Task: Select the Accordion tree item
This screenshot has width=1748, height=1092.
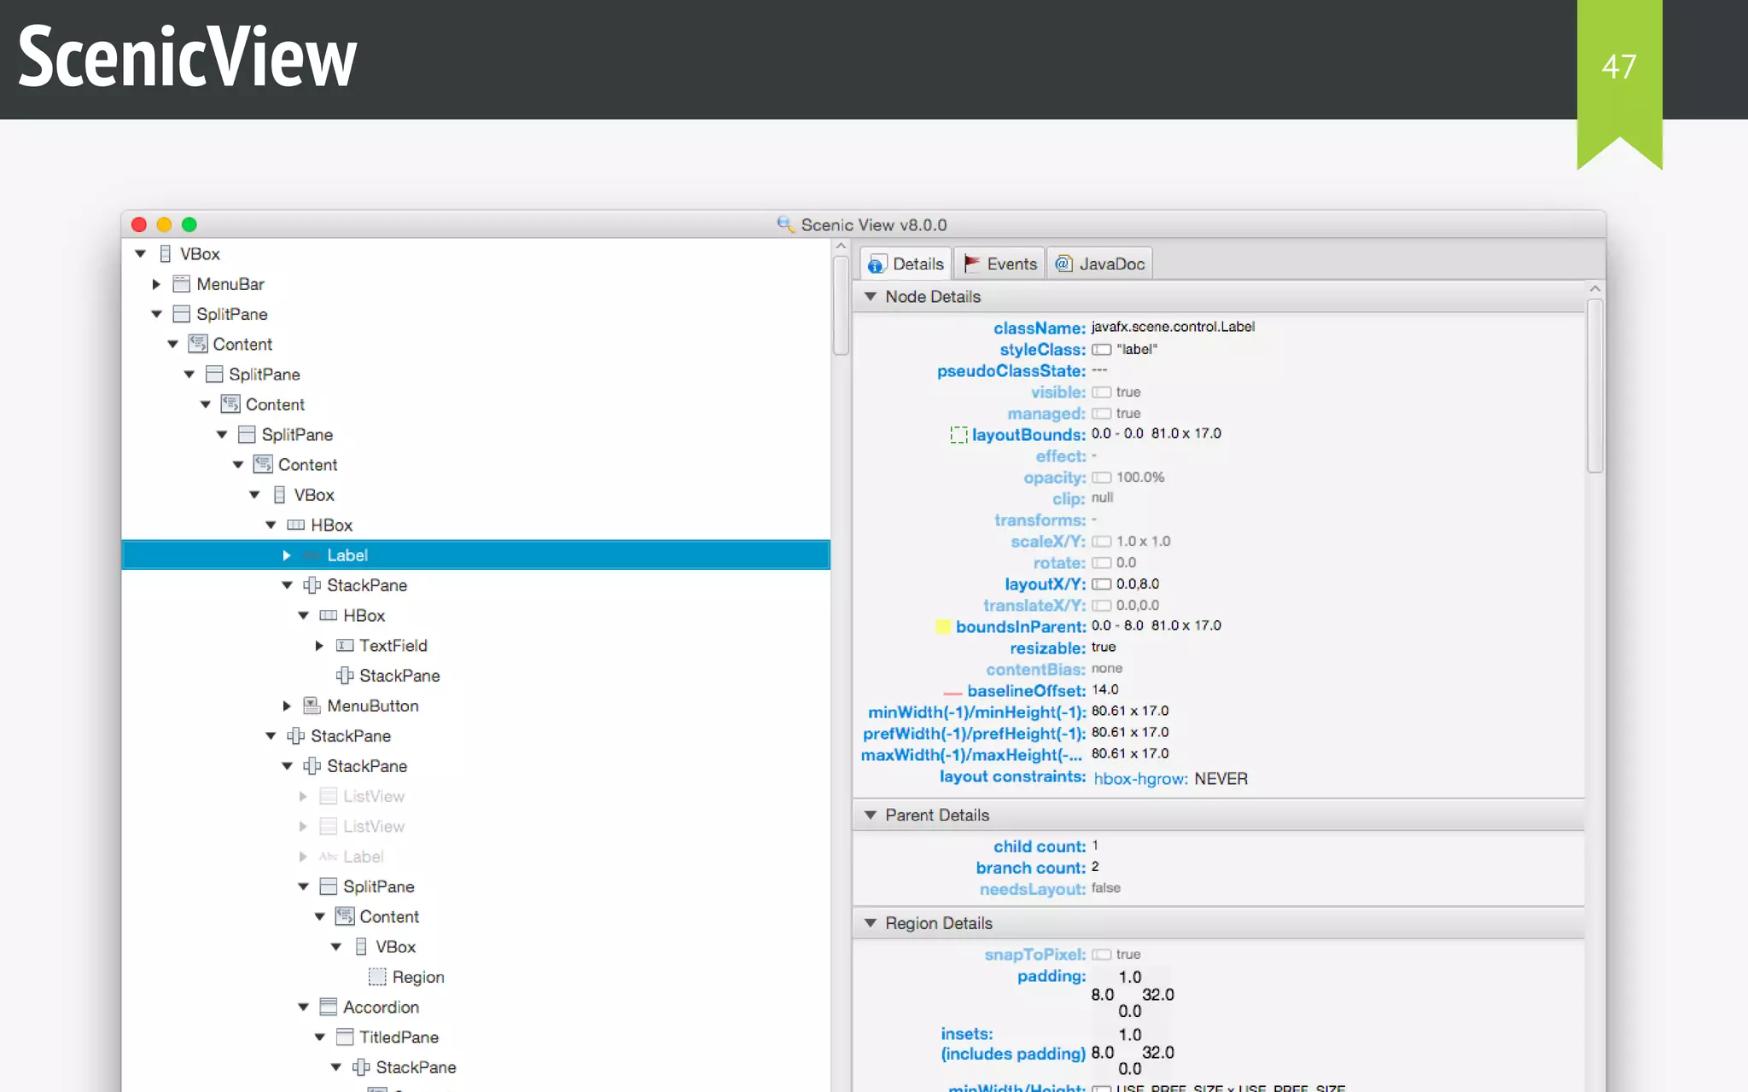Action: tap(381, 1008)
